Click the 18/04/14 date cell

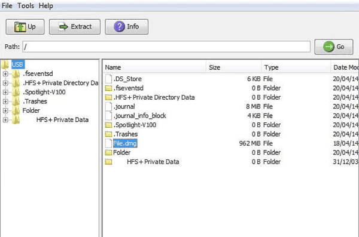tap(345, 143)
